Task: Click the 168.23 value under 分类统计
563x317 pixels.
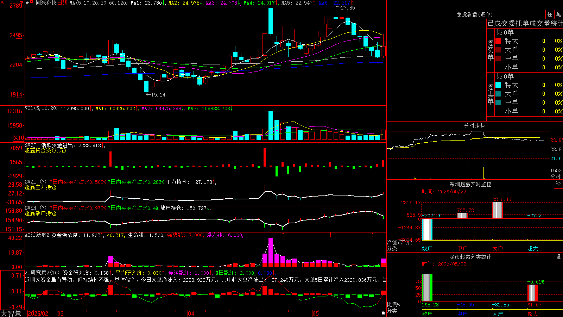Action: click(430, 305)
